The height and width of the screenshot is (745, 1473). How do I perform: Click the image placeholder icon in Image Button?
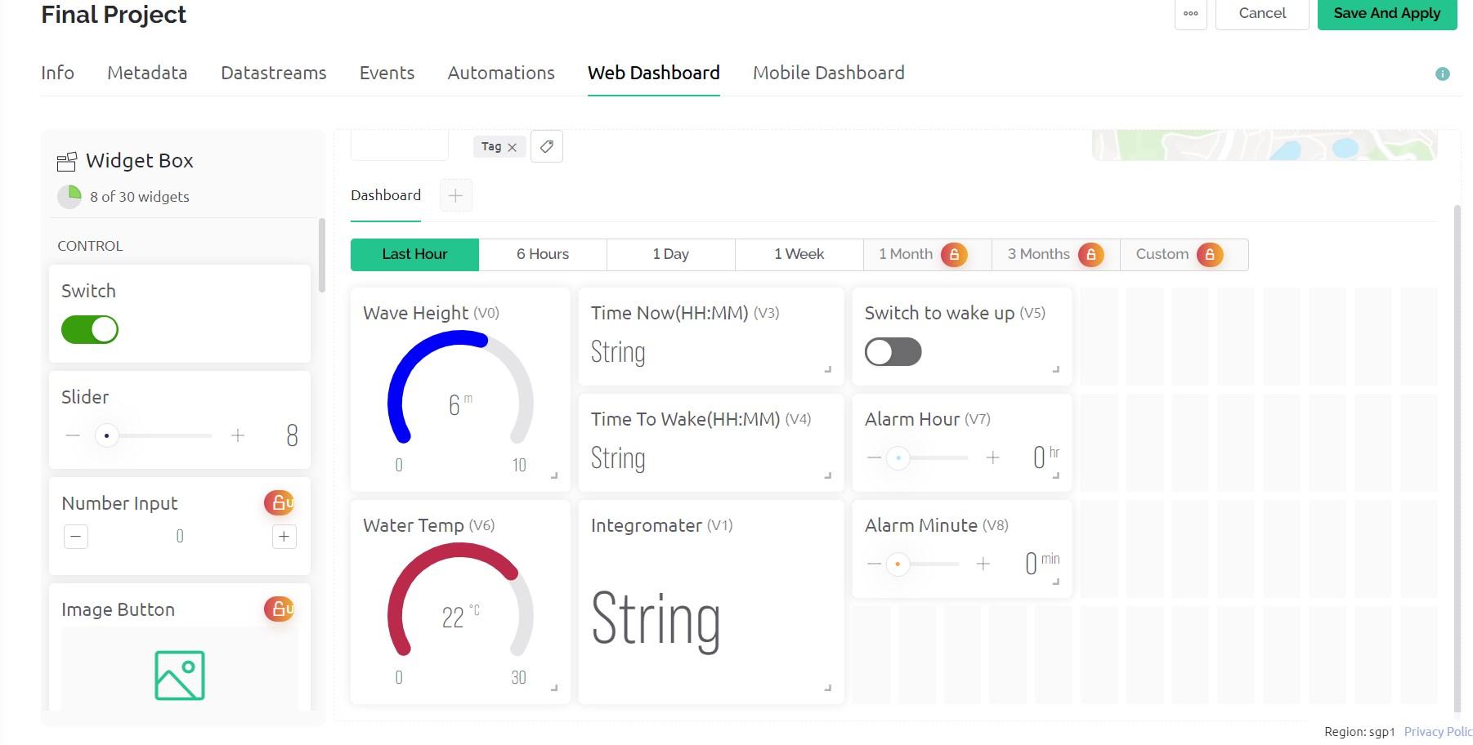(x=179, y=675)
